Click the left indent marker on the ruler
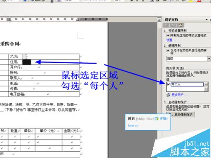Viewport: 211px width, 158px height. point(10,20)
